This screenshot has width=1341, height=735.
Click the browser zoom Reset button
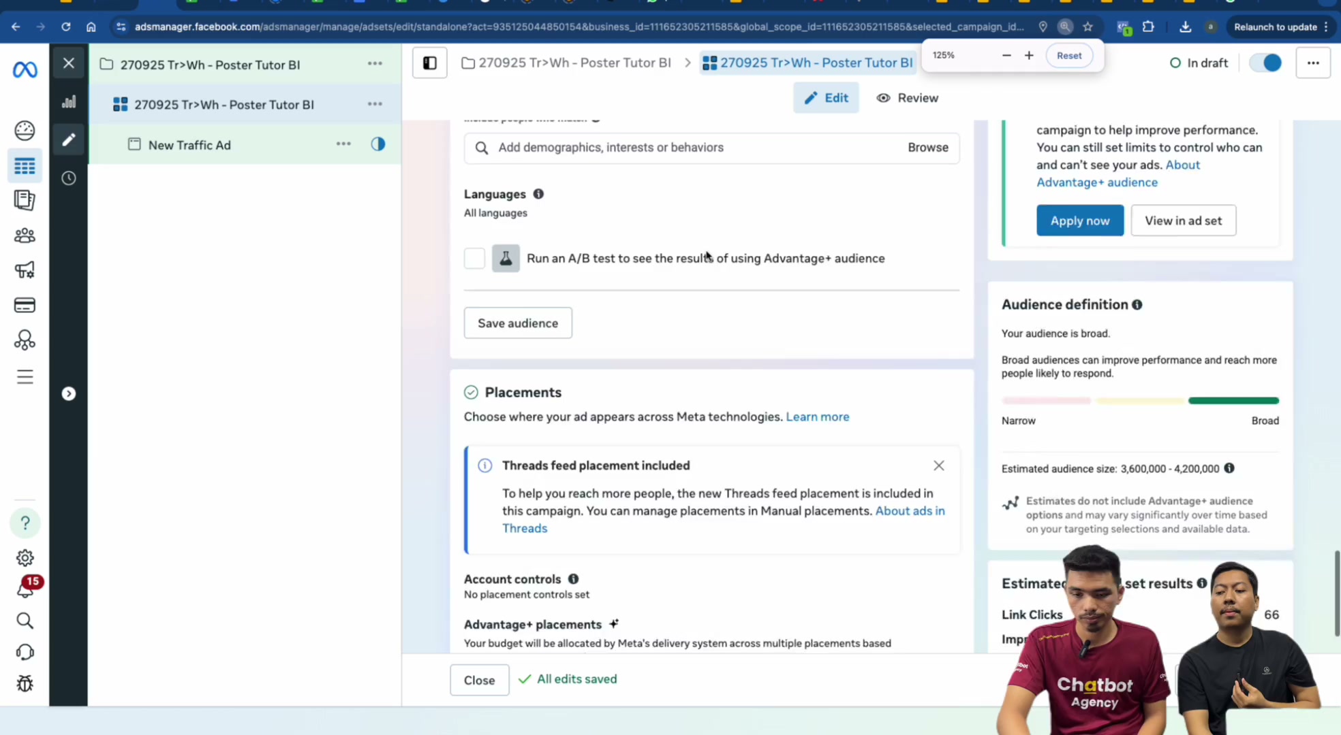pos(1068,56)
